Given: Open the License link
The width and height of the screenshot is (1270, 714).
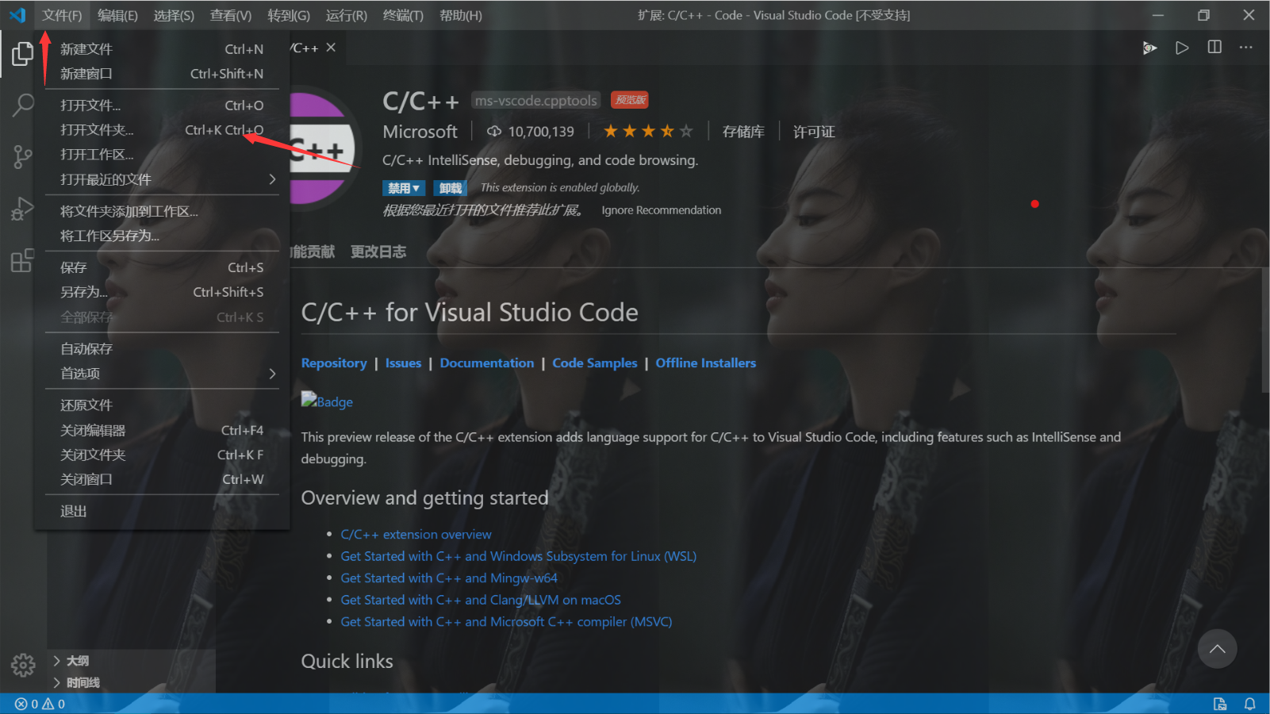Looking at the screenshot, I should tap(814, 132).
